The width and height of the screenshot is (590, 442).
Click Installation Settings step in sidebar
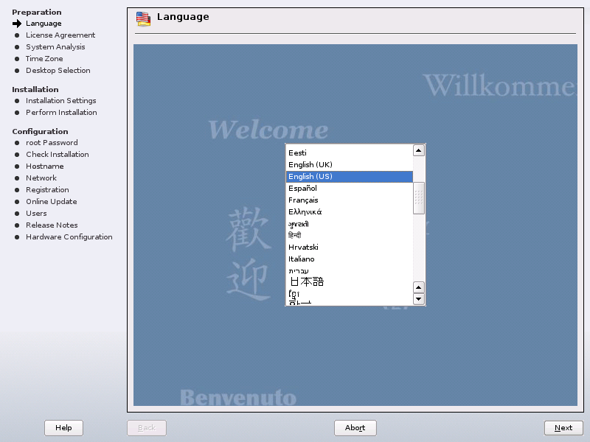pos(61,101)
